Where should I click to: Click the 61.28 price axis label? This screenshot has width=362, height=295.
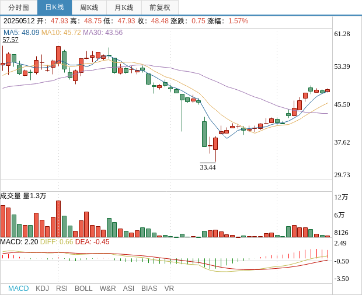click(x=342, y=34)
